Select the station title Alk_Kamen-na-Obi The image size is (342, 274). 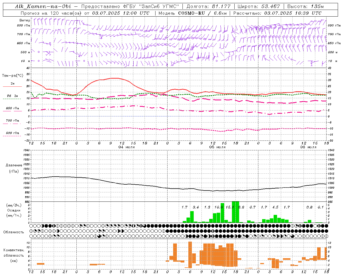click(43, 6)
